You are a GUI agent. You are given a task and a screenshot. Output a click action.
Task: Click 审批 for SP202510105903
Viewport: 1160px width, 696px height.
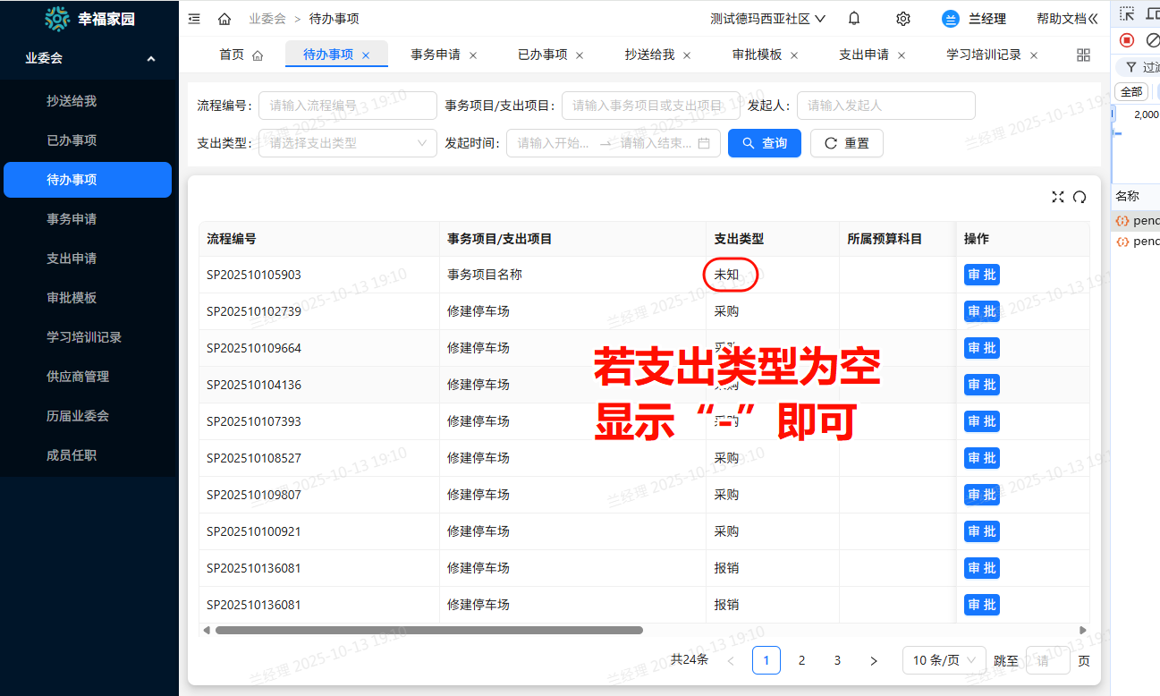[981, 275]
